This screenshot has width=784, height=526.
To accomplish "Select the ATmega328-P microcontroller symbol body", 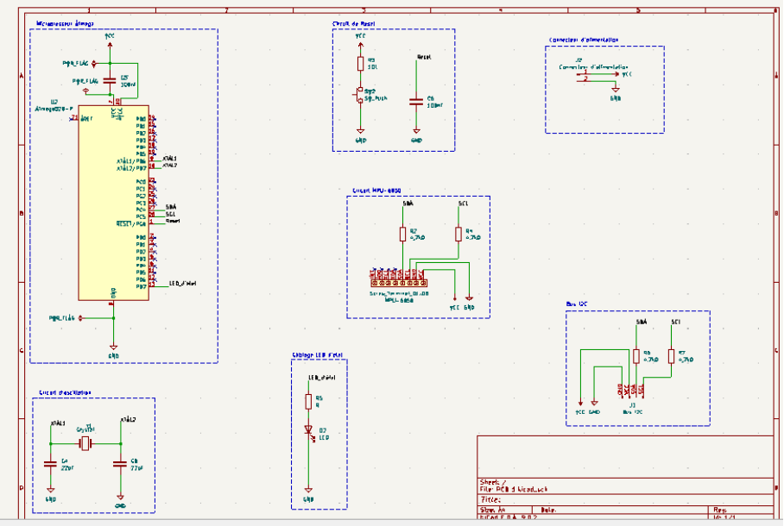I will [x=113, y=207].
